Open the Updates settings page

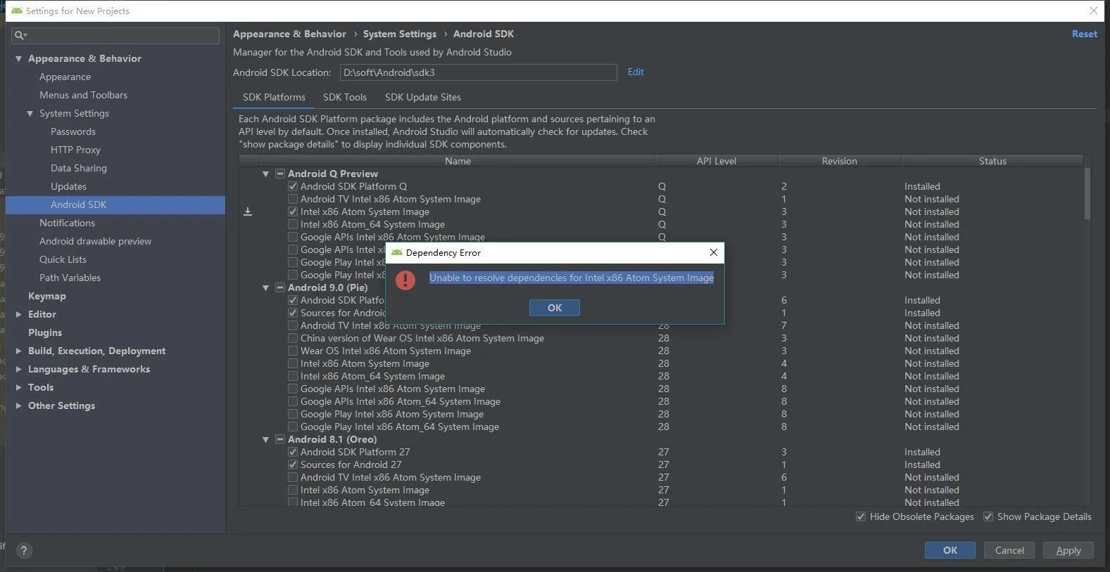click(x=68, y=186)
